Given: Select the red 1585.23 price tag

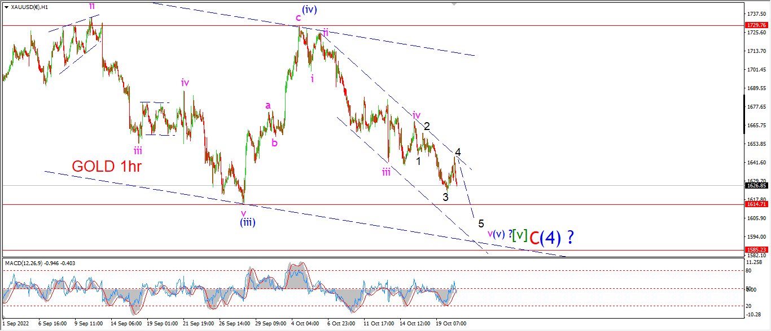Looking at the screenshot, I should pos(756,249).
